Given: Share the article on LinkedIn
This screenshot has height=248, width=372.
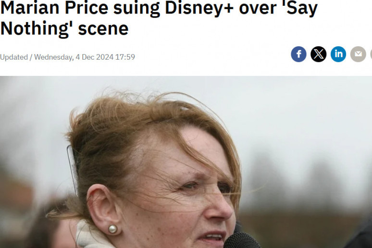Looking at the screenshot, I should tap(338, 54).
